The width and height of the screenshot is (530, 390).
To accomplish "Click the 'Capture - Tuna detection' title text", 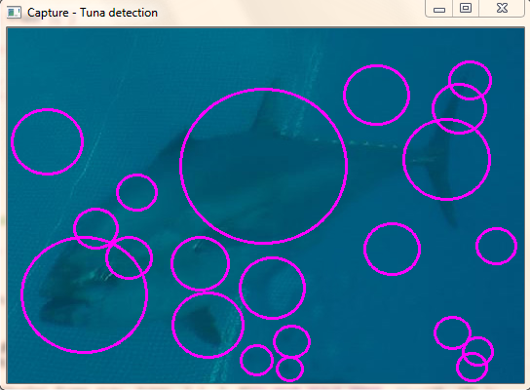I will coord(93,13).
